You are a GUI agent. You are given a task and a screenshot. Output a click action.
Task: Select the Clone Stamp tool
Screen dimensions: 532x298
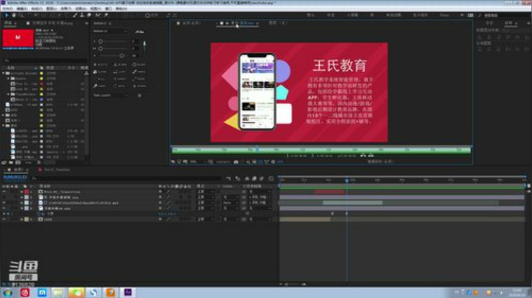[82, 15]
